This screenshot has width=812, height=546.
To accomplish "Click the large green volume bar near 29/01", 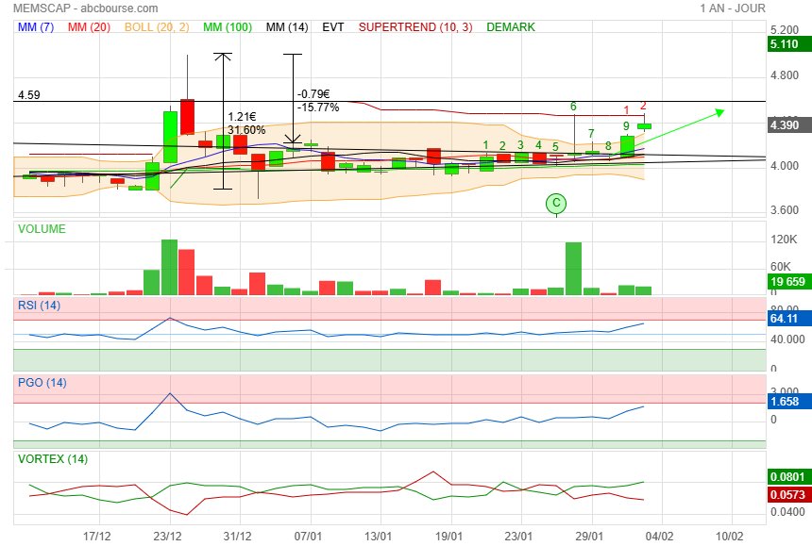I will tap(573, 269).
